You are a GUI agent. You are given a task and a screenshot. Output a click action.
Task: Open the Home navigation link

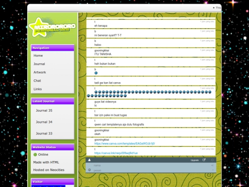tap(38, 56)
